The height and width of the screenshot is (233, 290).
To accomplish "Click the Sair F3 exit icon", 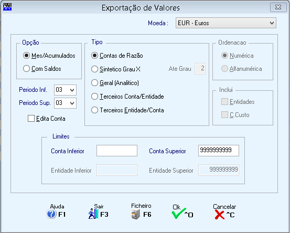I will (93, 214).
